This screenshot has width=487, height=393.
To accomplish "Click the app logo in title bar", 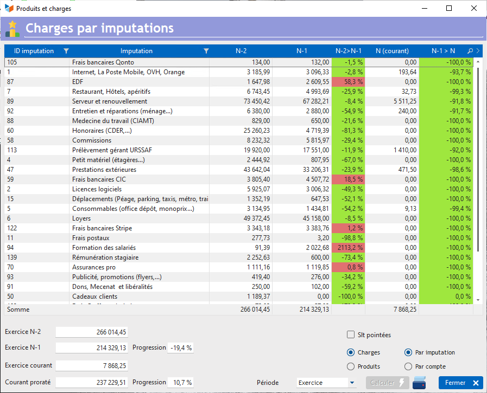I will click(x=9, y=9).
